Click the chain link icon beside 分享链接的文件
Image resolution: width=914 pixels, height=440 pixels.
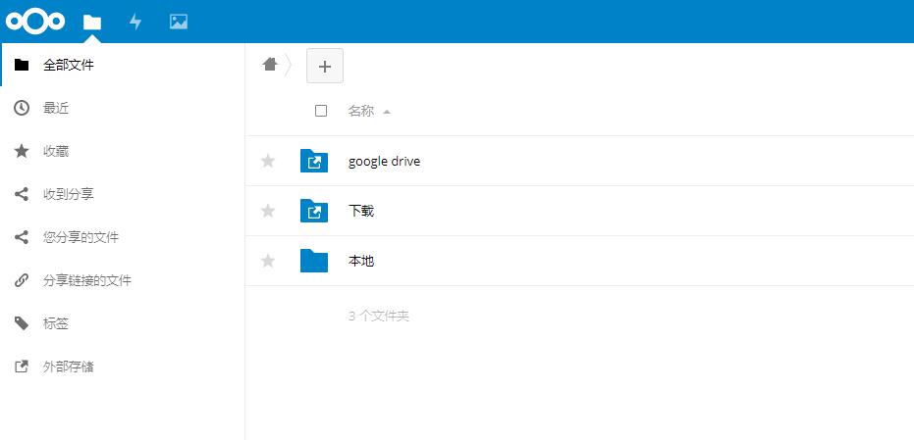coord(22,280)
